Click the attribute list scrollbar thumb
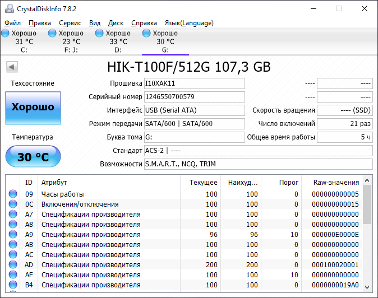 tap(367, 204)
